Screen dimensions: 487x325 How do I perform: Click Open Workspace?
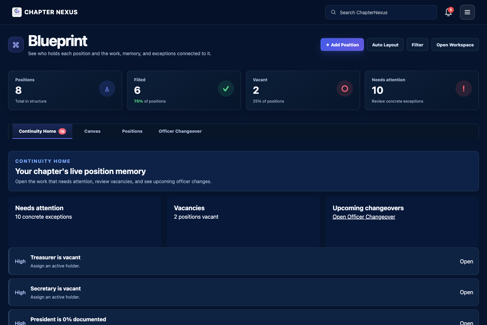pyautogui.click(x=455, y=45)
